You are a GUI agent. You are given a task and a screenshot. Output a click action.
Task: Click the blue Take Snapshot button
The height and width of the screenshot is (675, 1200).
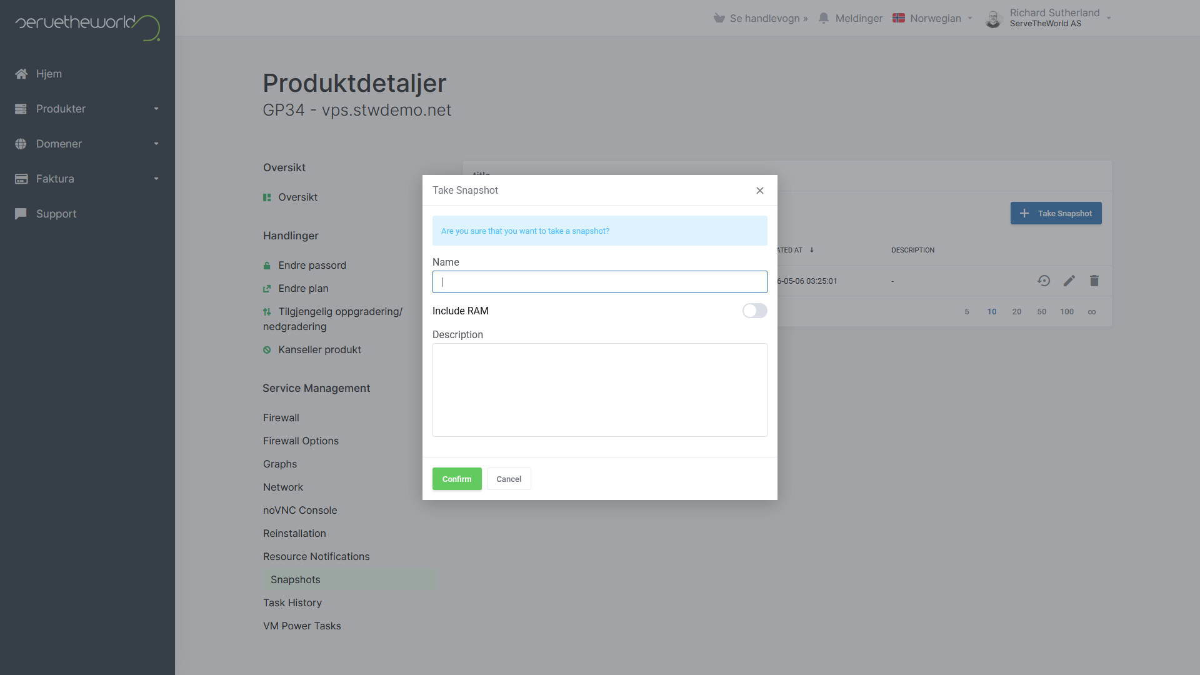click(x=1056, y=213)
